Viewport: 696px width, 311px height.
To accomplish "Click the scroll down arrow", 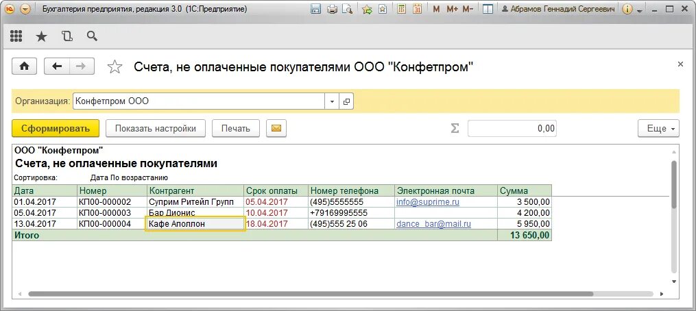I will pyautogui.click(x=674, y=282).
